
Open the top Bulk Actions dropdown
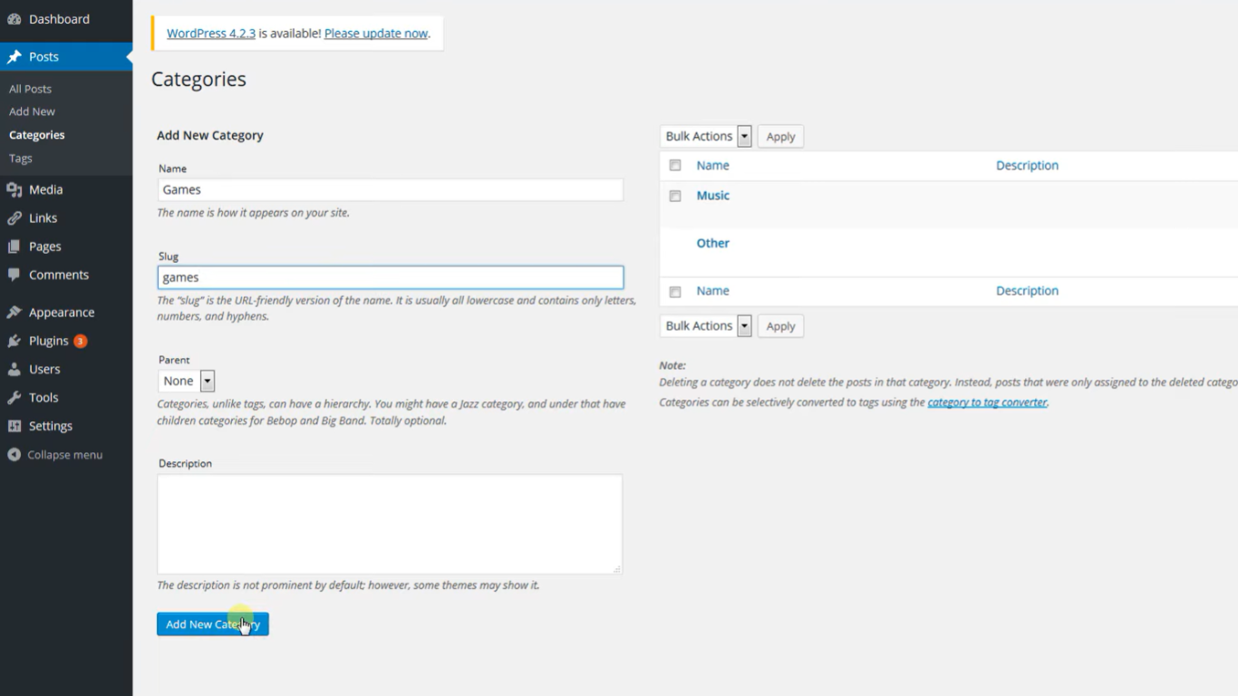click(706, 137)
